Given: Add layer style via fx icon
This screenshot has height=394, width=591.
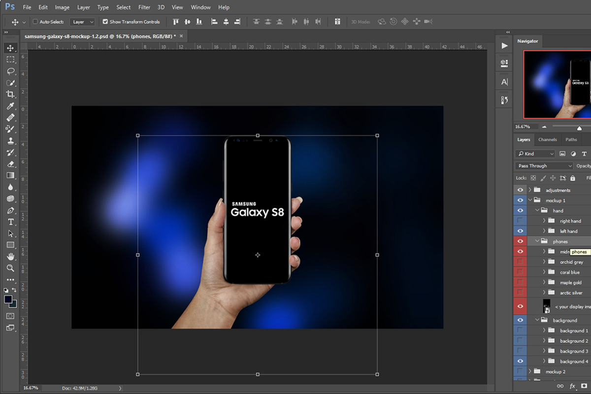Looking at the screenshot, I should pos(572,386).
